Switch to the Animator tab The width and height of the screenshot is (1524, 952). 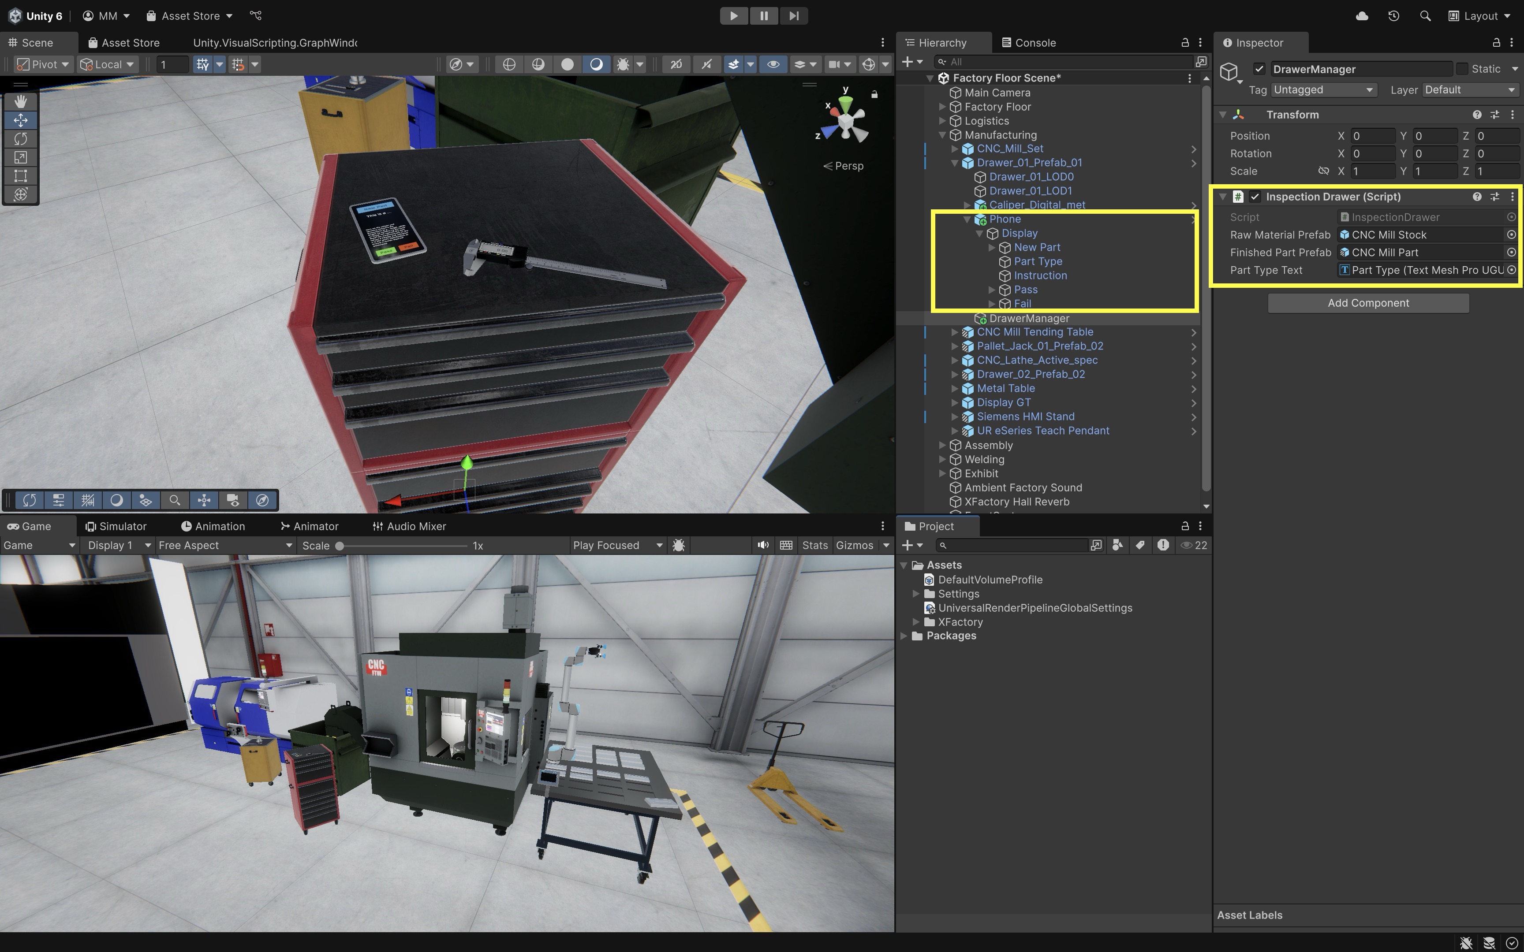tap(309, 526)
